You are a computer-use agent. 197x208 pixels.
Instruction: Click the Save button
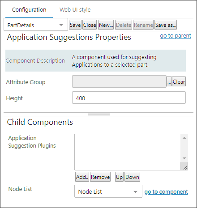[x=75, y=25]
